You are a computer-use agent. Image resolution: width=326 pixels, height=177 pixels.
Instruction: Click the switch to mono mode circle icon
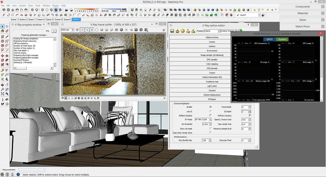pos(97,30)
